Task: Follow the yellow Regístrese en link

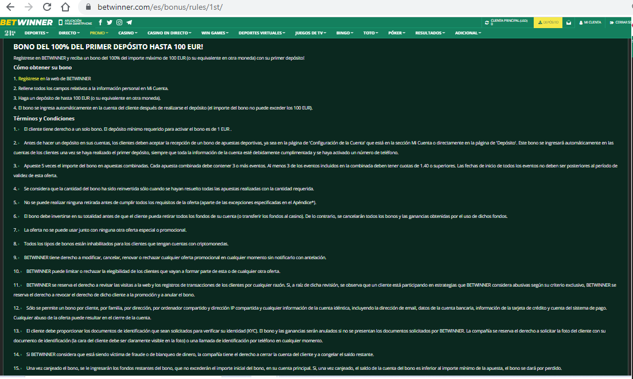Action: point(32,79)
